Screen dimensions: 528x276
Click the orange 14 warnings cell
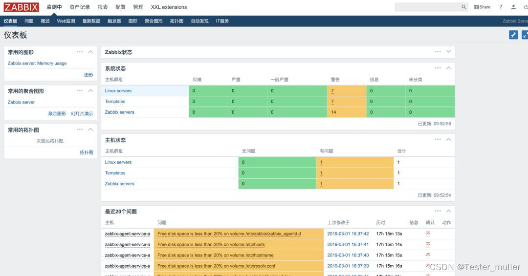tap(347, 112)
